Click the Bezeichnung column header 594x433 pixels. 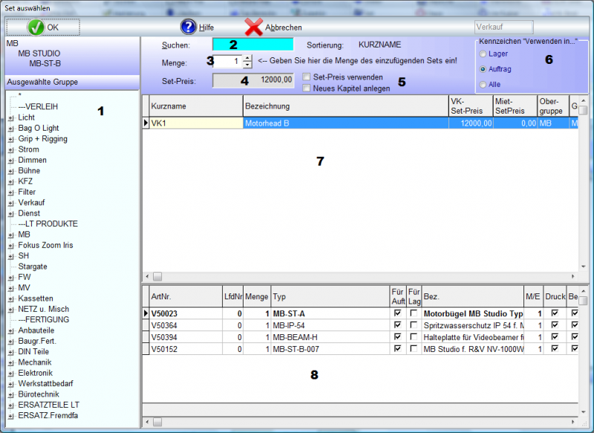(345, 106)
